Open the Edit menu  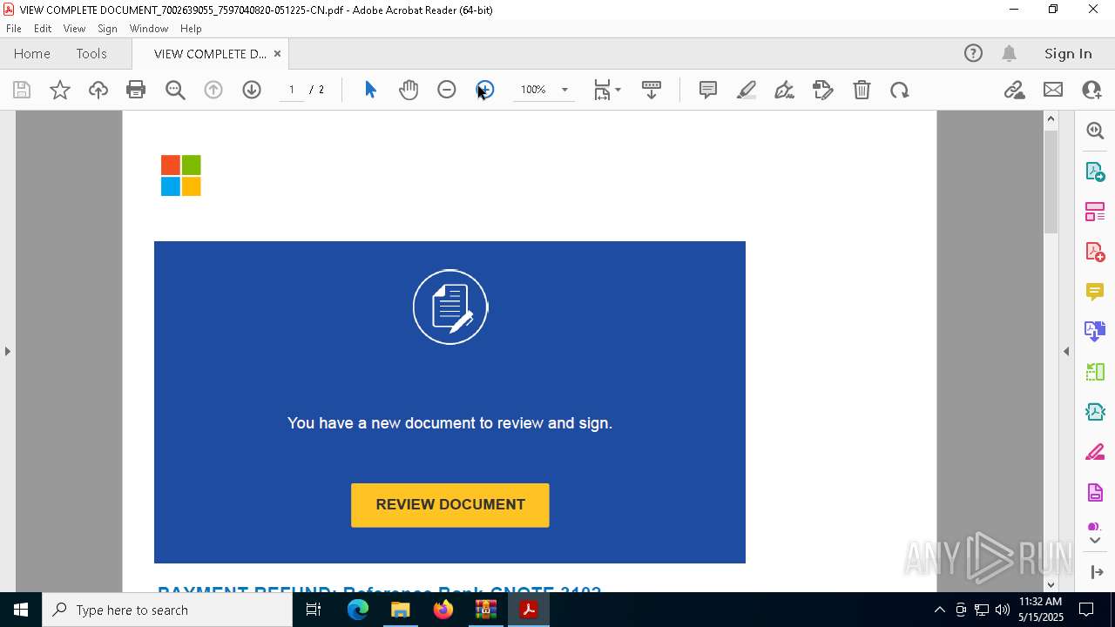43,28
